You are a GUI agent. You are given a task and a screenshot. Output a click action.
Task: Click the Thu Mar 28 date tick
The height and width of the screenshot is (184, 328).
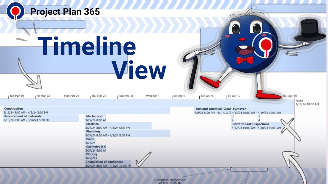[98, 96]
